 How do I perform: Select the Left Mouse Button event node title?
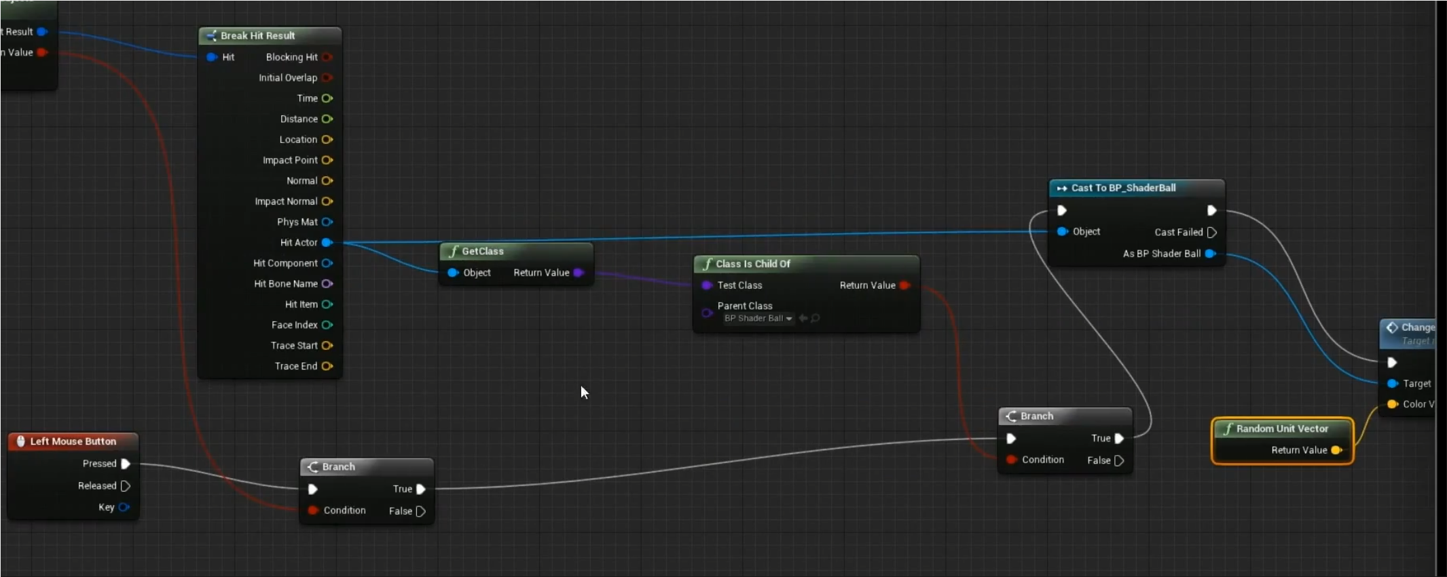coord(73,441)
